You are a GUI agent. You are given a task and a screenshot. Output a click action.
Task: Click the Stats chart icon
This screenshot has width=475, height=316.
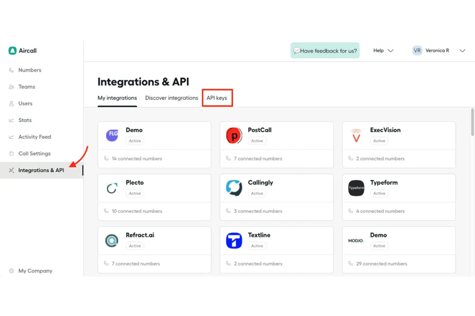(x=12, y=120)
